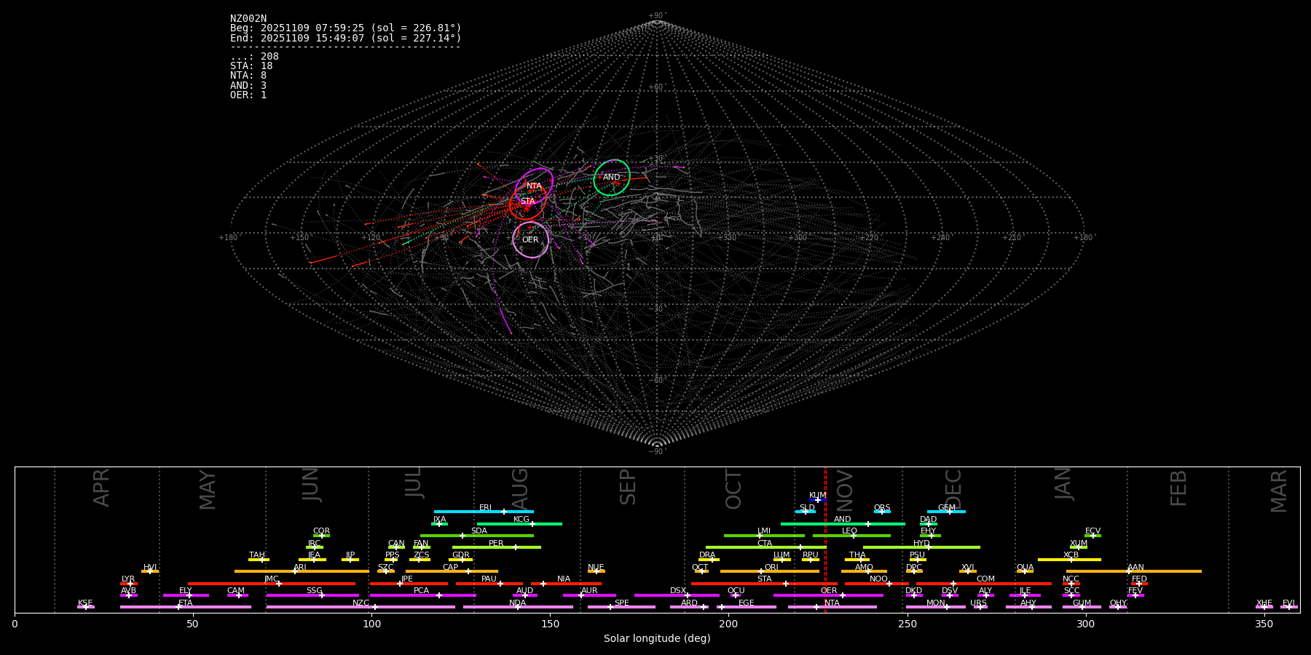Click the LEO label in timeline
This screenshot has width=1311, height=655.
(x=849, y=531)
